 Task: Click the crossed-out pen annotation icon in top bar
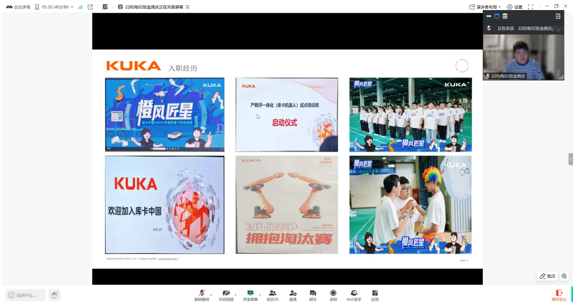(105, 7)
